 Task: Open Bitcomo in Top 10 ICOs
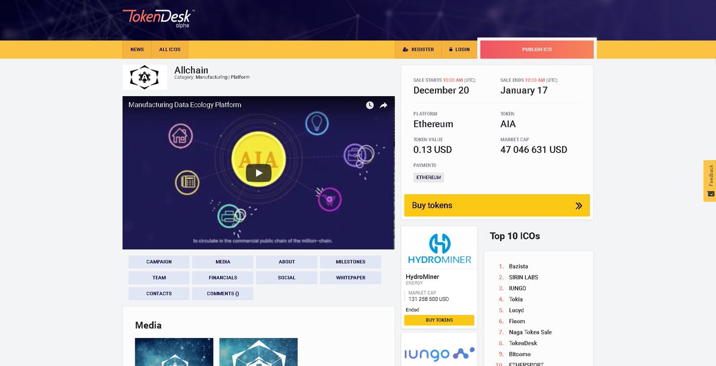pyautogui.click(x=519, y=355)
